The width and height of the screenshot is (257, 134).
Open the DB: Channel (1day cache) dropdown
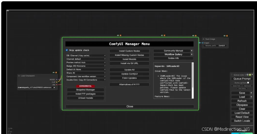[x=86, y=56]
